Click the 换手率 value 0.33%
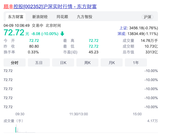This screenshot has height=135, width=172. 33,52
